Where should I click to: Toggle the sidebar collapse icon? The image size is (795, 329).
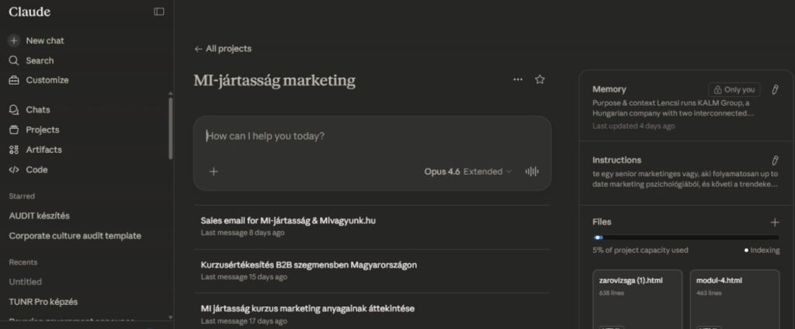pos(159,12)
